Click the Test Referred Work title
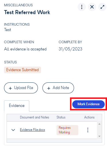Viewport: 107px width, 147px height. pyautogui.click(x=27, y=12)
